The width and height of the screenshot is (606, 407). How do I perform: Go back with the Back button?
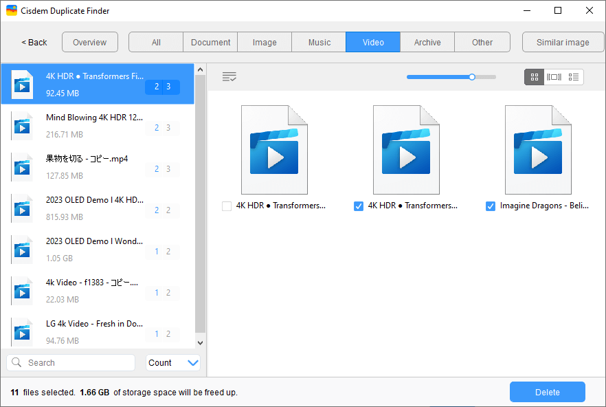(34, 42)
